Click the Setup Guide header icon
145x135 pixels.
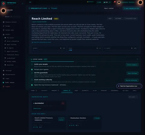click(32, 59)
